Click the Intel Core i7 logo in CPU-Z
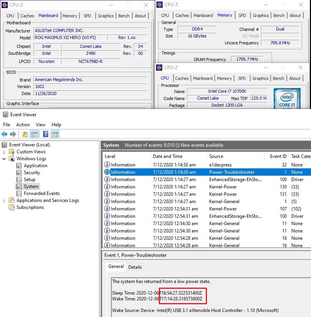The height and width of the screenshot is (317, 311). [x=287, y=98]
